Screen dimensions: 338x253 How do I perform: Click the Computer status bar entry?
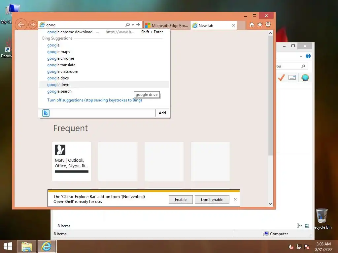point(276,234)
